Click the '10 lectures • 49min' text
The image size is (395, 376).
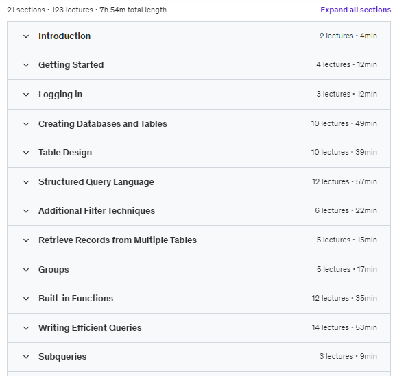(x=344, y=123)
